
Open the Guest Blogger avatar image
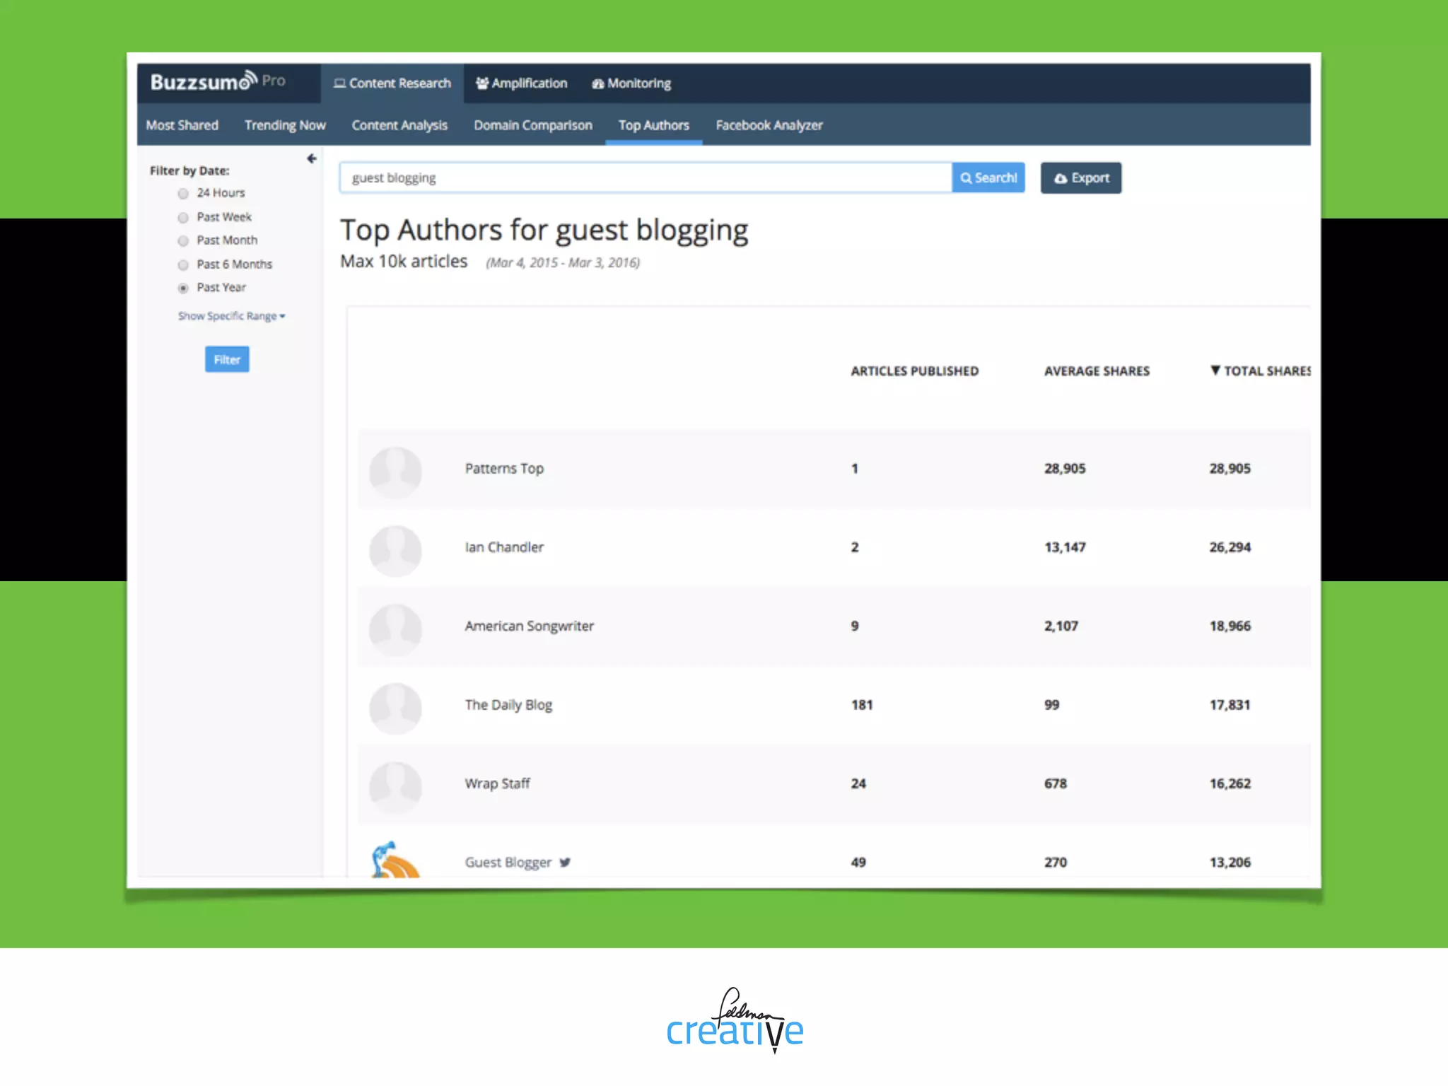point(395,860)
